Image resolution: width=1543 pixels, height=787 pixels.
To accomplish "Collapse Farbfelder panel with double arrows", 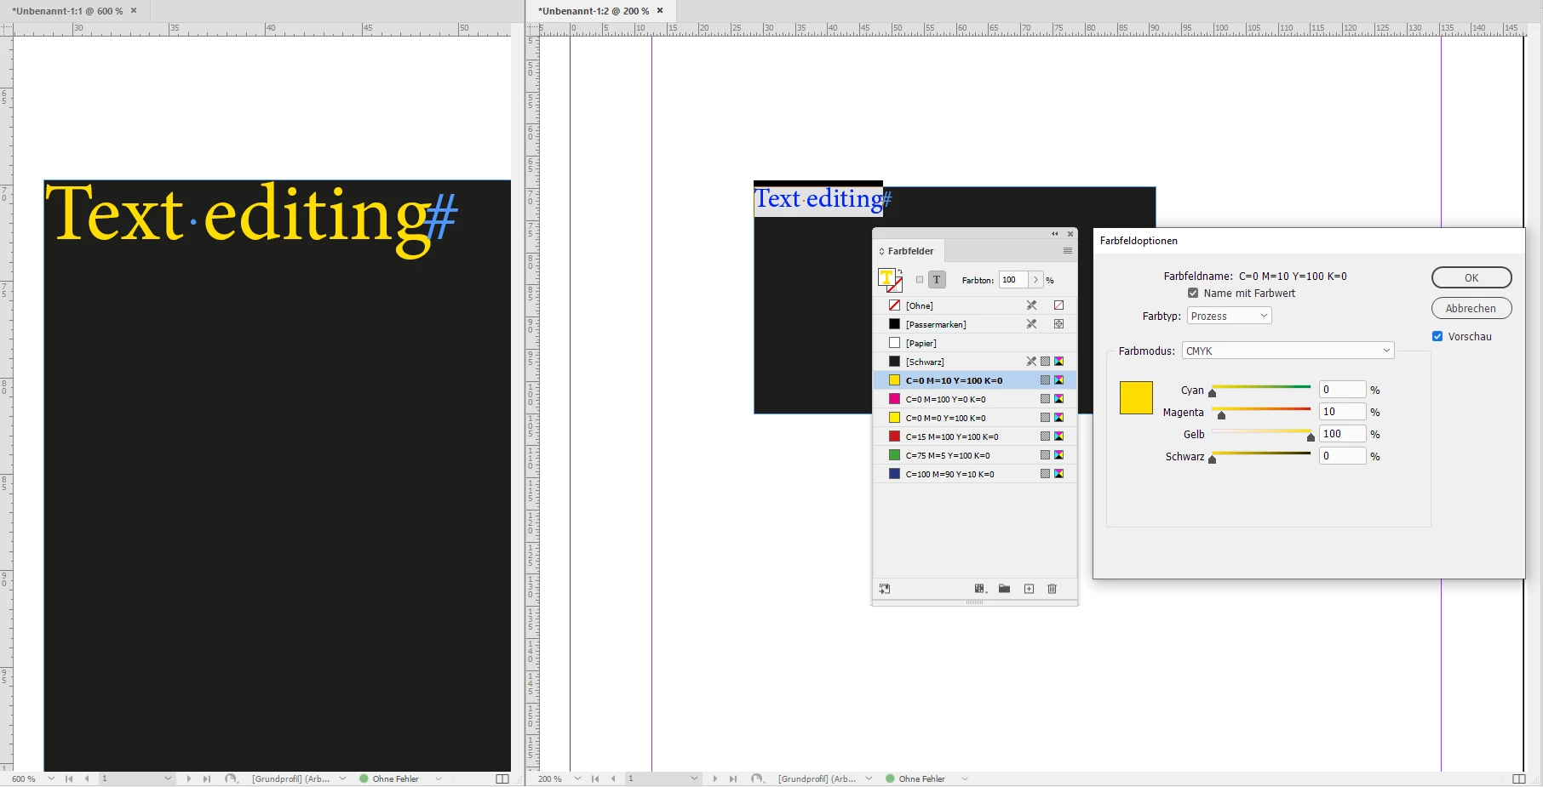I will (x=1054, y=234).
